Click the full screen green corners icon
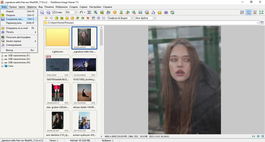Screen dimensions: 265x142 click(261, 12)
